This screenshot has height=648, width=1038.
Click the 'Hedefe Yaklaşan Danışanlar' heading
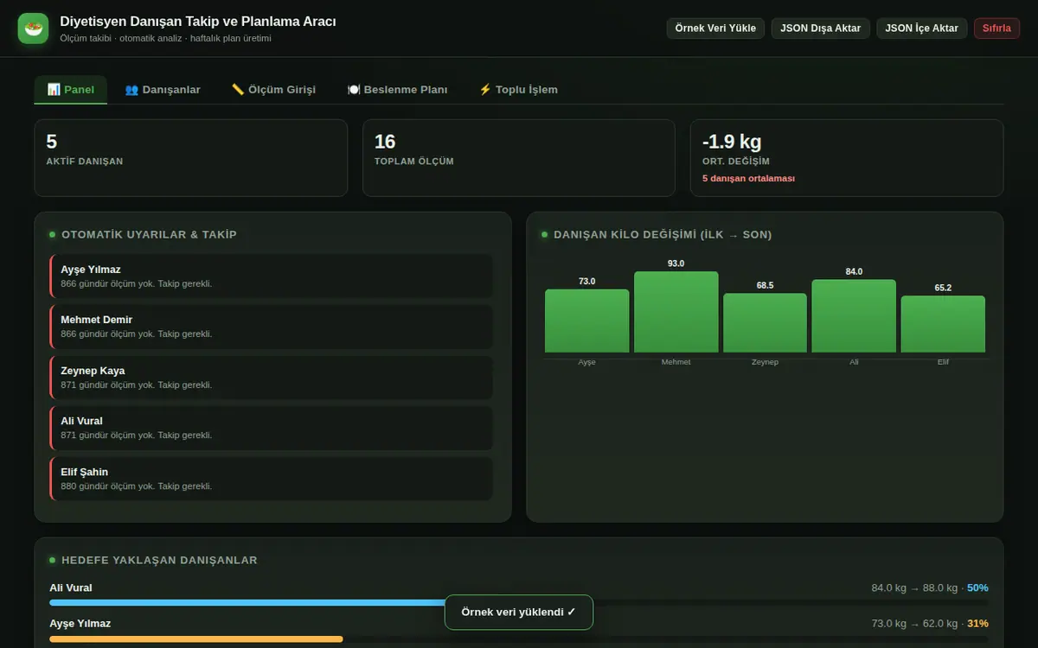pyautogui.click(x=159, y=561)
